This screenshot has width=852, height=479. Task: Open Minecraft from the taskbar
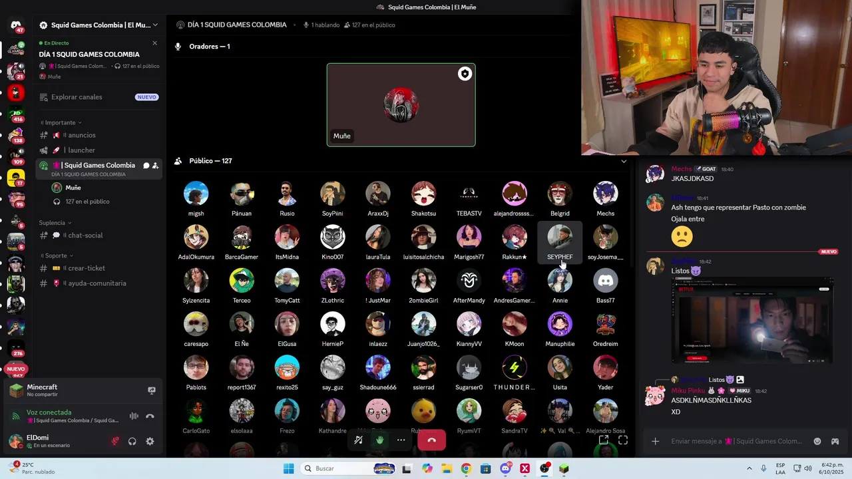coord(564,468)
